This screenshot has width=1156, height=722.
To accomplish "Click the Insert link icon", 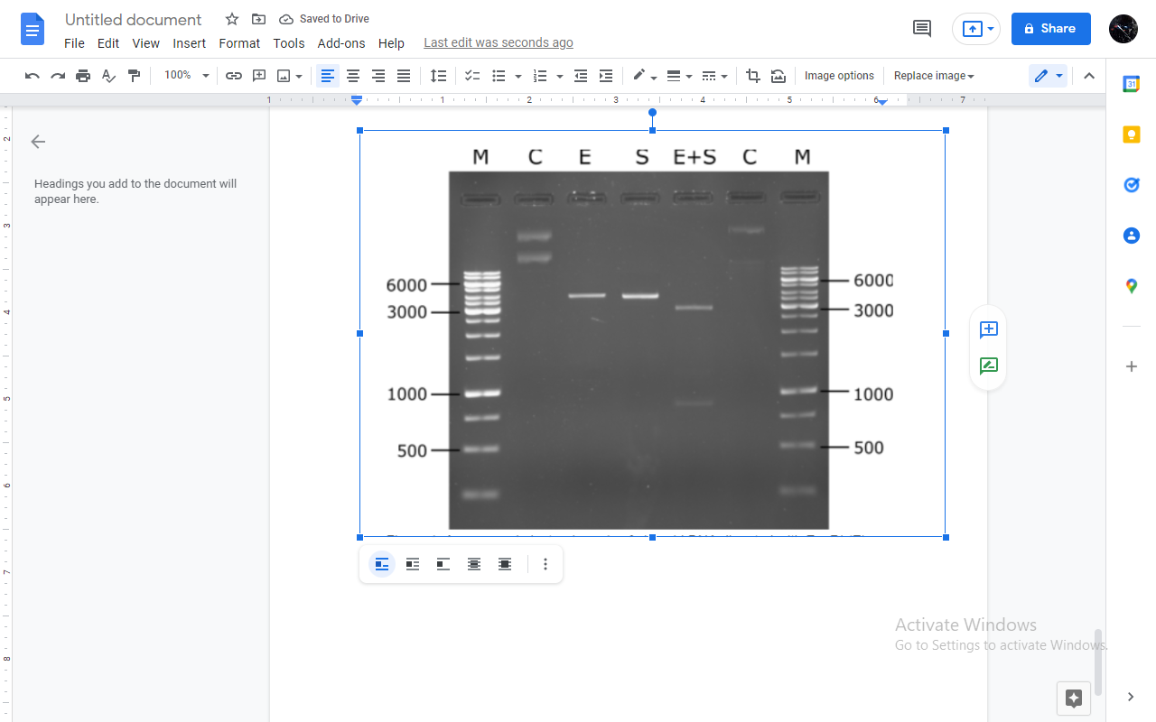I will coord(234,76).
